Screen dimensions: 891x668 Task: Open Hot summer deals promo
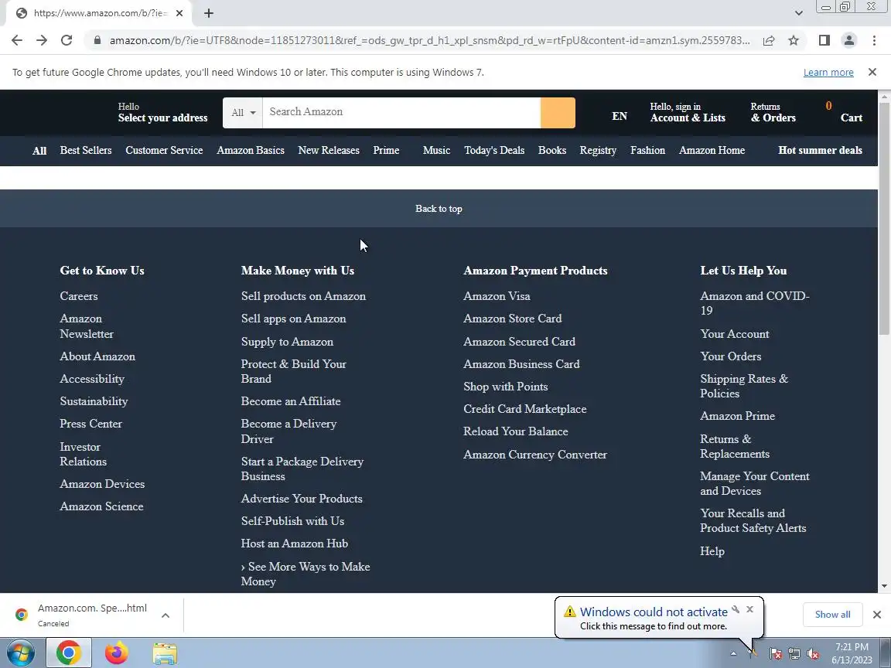point(820,150)
